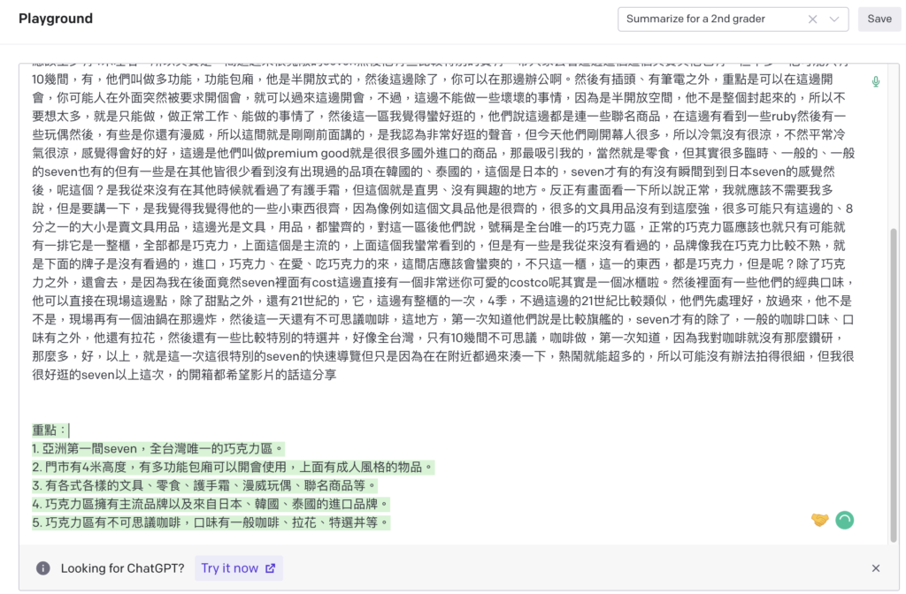Click summary line 4 about 進口品牌

coord(212,505)
